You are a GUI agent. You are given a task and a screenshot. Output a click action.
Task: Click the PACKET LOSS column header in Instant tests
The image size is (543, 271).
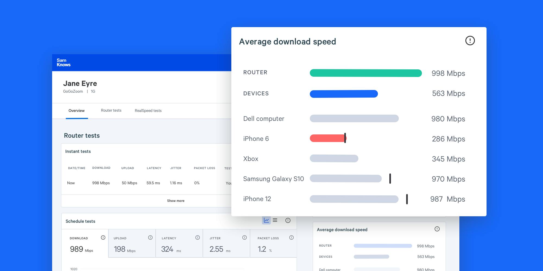(204, 168)
